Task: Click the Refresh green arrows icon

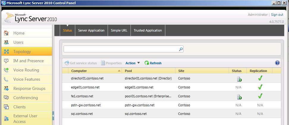Action: [x=147, y=63]
